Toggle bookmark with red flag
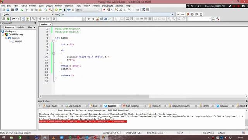This screenshot has height=140, width=248. click(188, 14)
